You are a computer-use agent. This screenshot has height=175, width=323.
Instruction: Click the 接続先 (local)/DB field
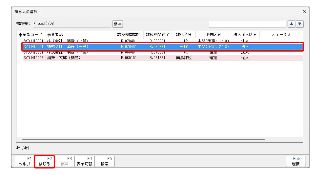pyautogui.click(x=72, y=24)
